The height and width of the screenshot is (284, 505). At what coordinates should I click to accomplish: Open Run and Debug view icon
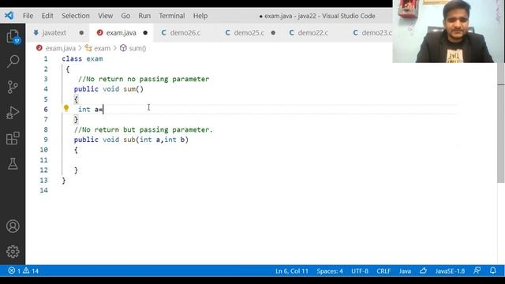click(x=13, y=113)
